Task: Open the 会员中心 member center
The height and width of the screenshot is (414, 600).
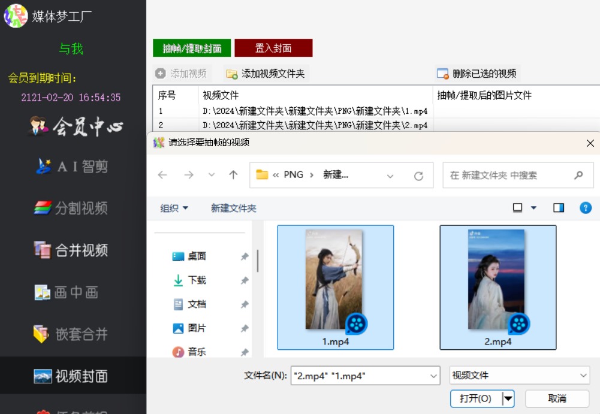Action: [x=76, y=126]
